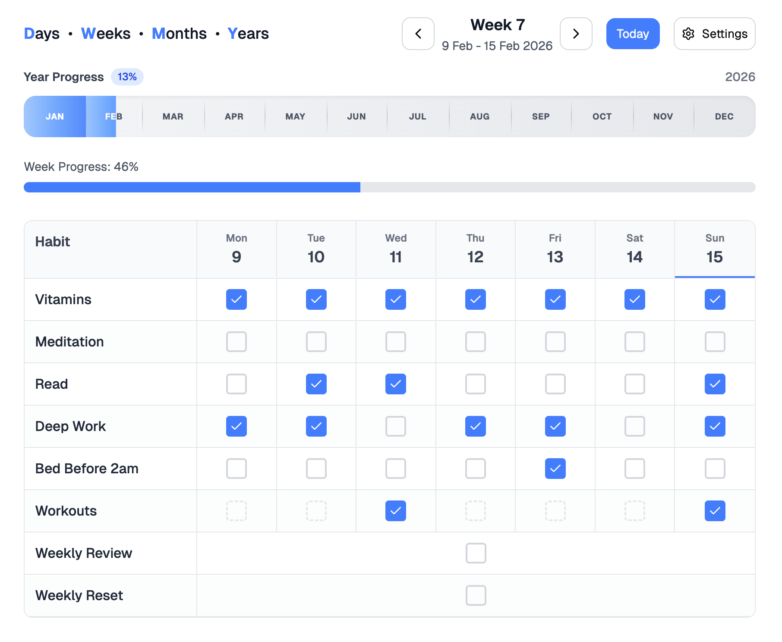Select Years from the view options
This screenshot has height=642, width=782.
[x=248, y=33]
